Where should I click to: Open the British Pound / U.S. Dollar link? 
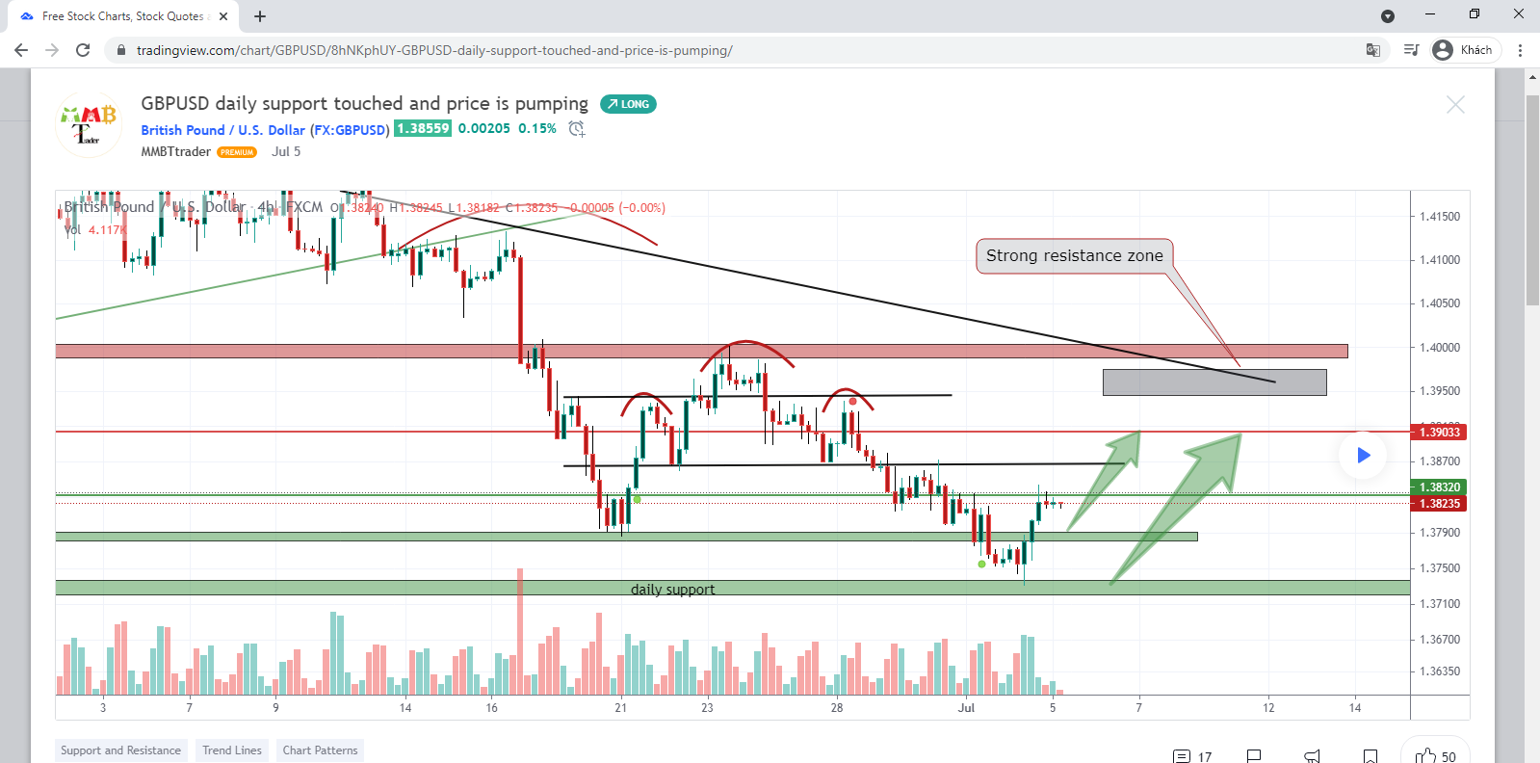tap(222, 129)
